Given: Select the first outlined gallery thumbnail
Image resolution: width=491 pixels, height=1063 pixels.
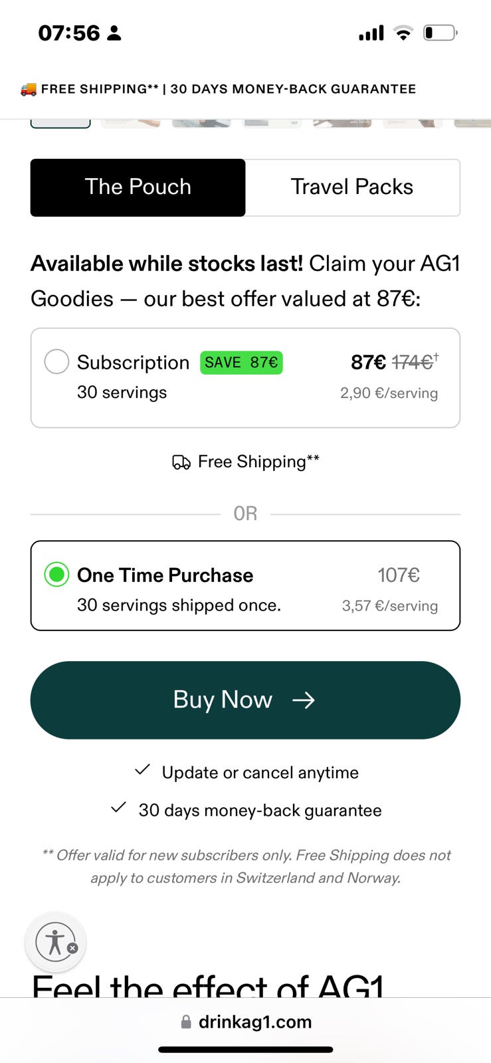Looking at the screenshot, I should 60,124.
